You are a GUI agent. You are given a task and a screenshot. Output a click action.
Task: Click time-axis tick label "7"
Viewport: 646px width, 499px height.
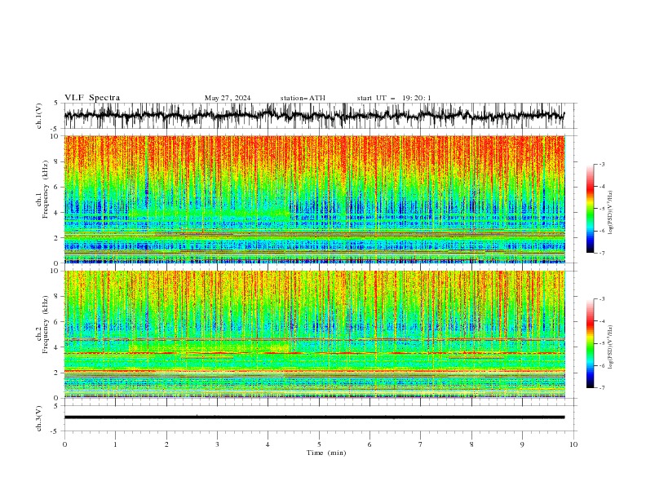click(x=421, y=444)
